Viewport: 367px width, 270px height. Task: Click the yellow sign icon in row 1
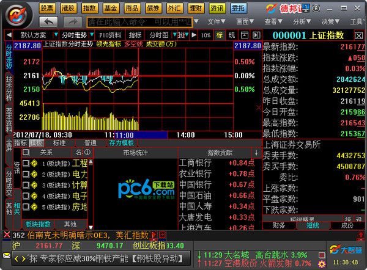tap(34, 163)
